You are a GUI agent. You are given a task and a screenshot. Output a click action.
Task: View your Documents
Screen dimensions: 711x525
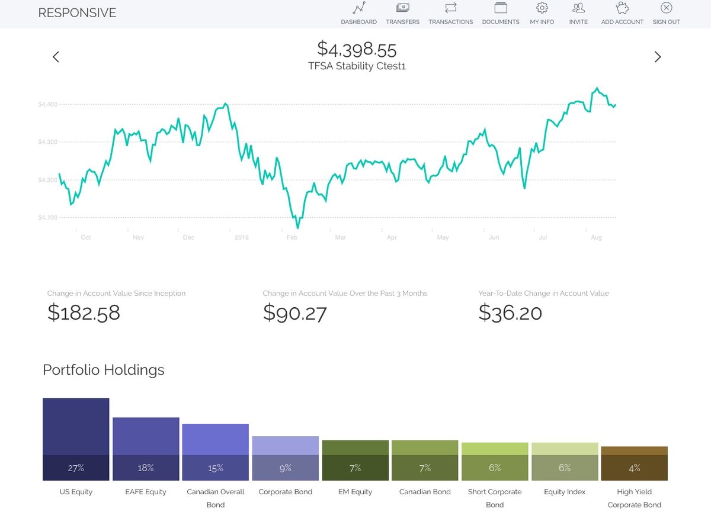point(500,13)
